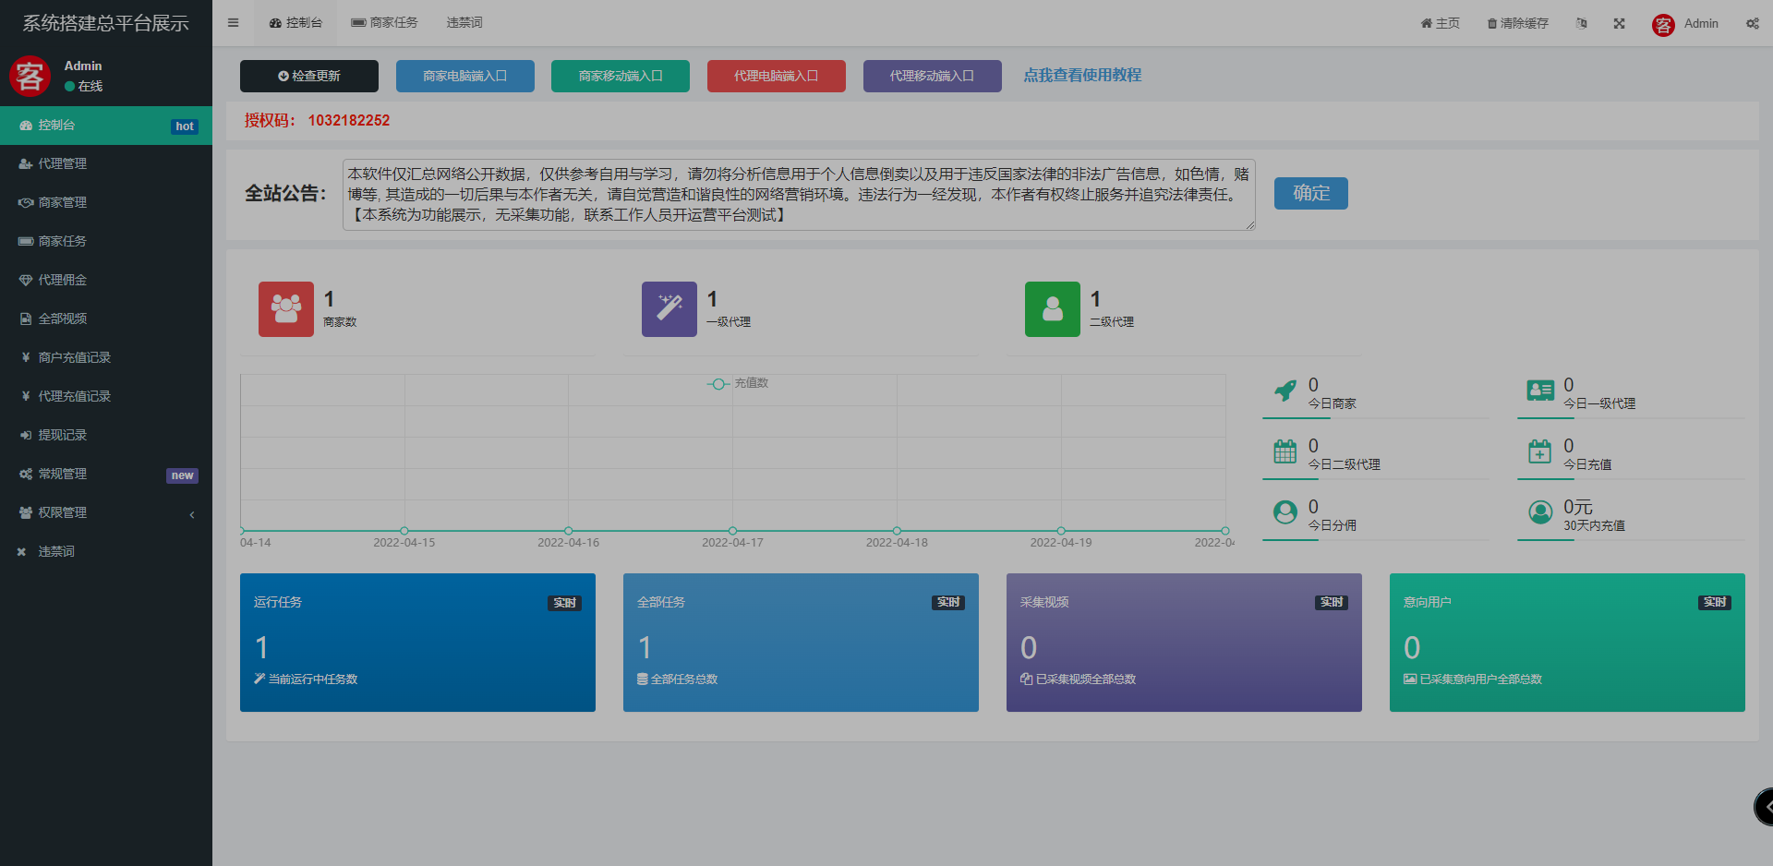This screenshot has height=866, width=1773.
Task: Open the 点我查看使用教程 link
Action: [x=1081, y=76]
